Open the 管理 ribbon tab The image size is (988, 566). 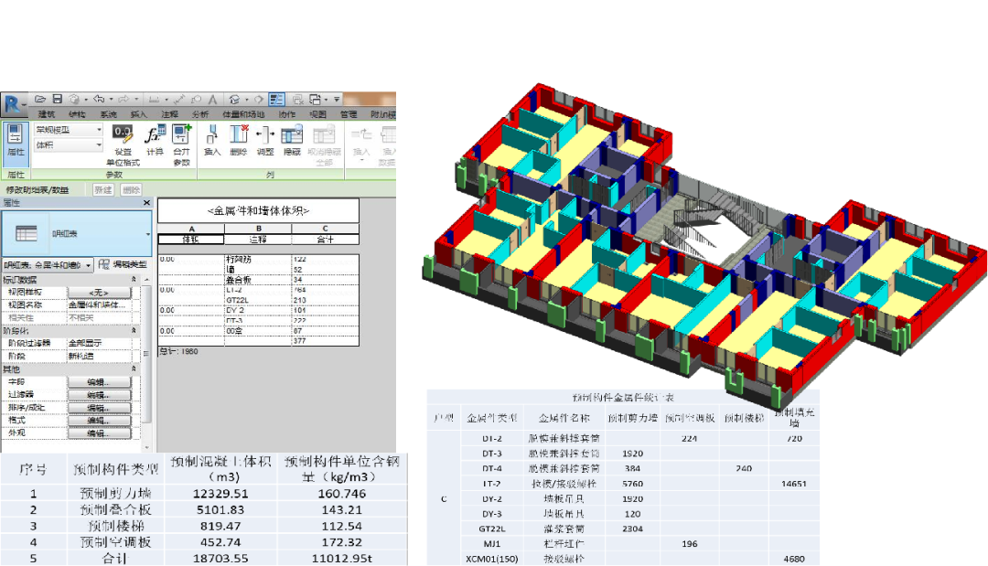[x=349, y=114]
